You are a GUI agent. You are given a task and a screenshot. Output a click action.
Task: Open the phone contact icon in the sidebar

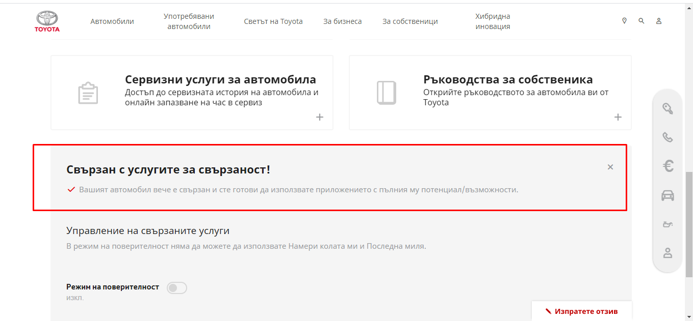tap(668, 137)
